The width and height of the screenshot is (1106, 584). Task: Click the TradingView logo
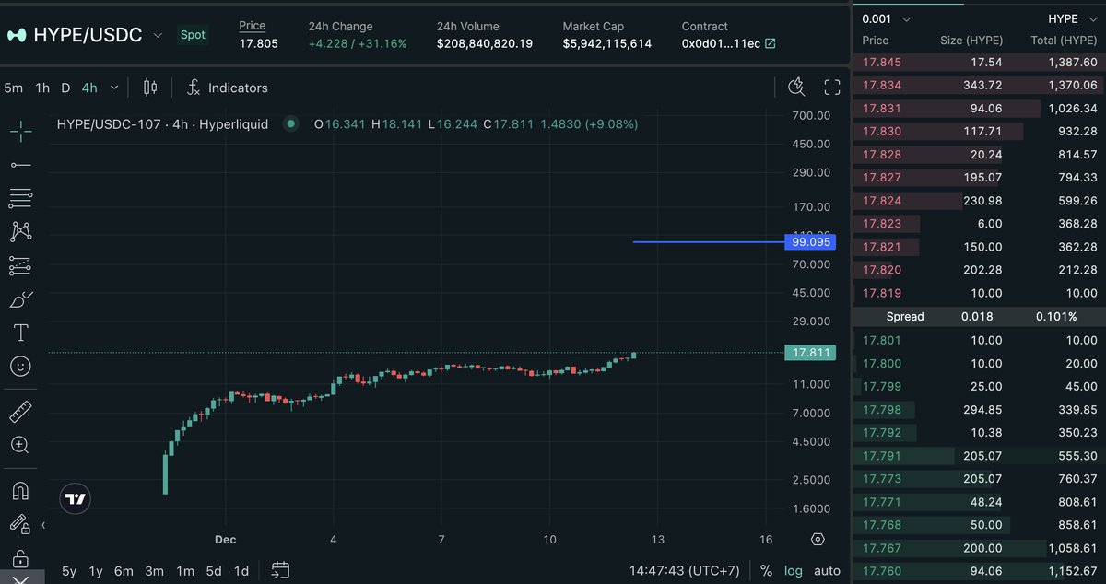[x=76, y=499]
